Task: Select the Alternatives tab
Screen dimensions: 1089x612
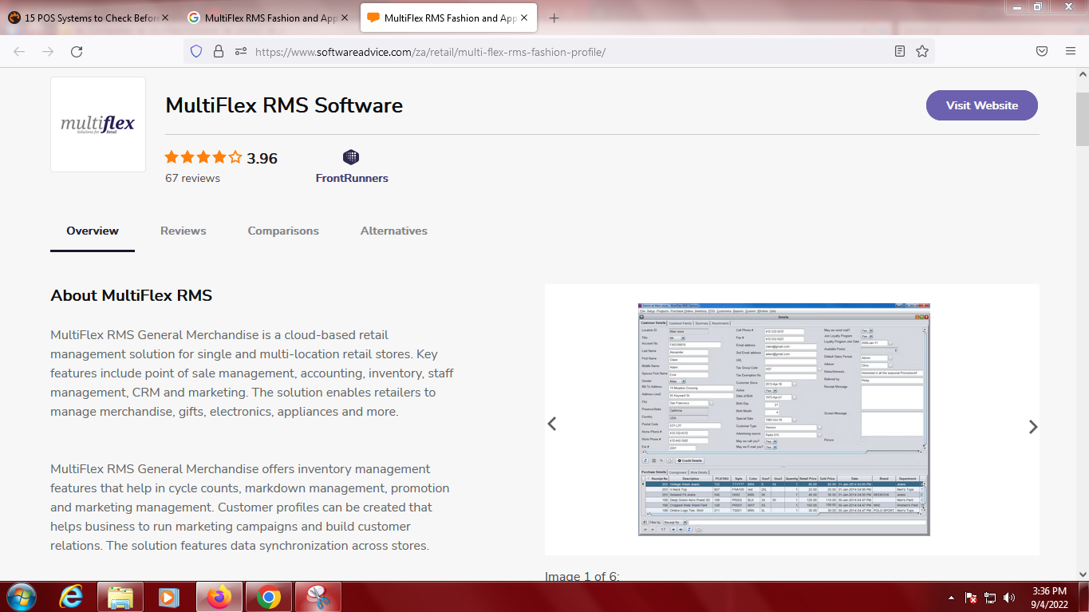Action: 394,231
